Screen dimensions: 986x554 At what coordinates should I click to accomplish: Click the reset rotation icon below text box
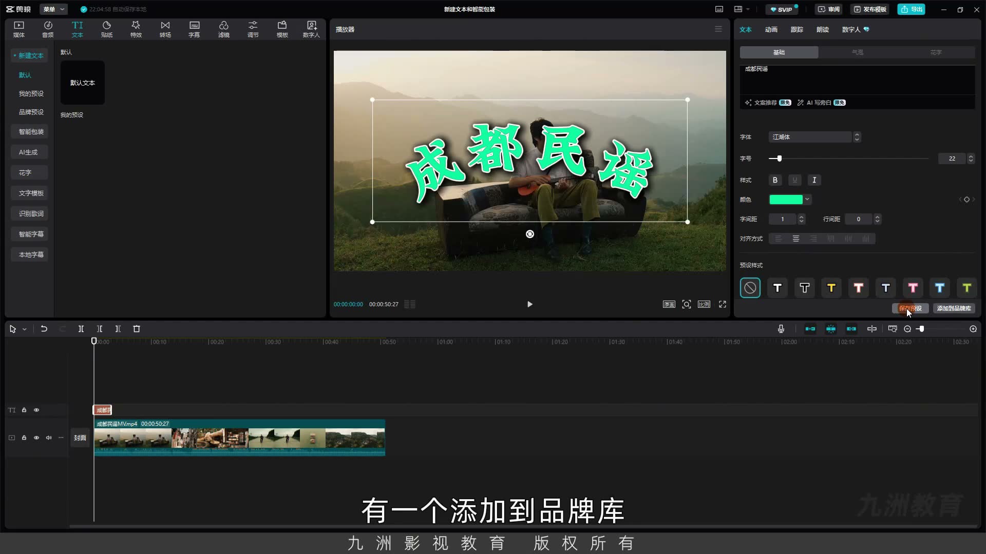530,234
